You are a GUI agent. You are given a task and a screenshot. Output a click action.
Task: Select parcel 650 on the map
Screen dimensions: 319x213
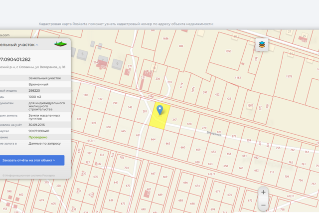coord(109,127)
